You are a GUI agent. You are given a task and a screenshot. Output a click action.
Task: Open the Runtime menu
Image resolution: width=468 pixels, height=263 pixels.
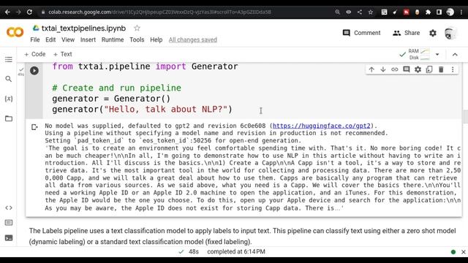click(x=113, y=39)
